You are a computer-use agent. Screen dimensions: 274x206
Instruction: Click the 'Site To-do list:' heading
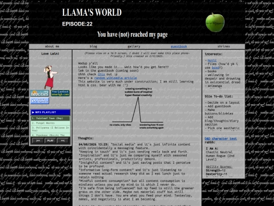click(219, 97)
